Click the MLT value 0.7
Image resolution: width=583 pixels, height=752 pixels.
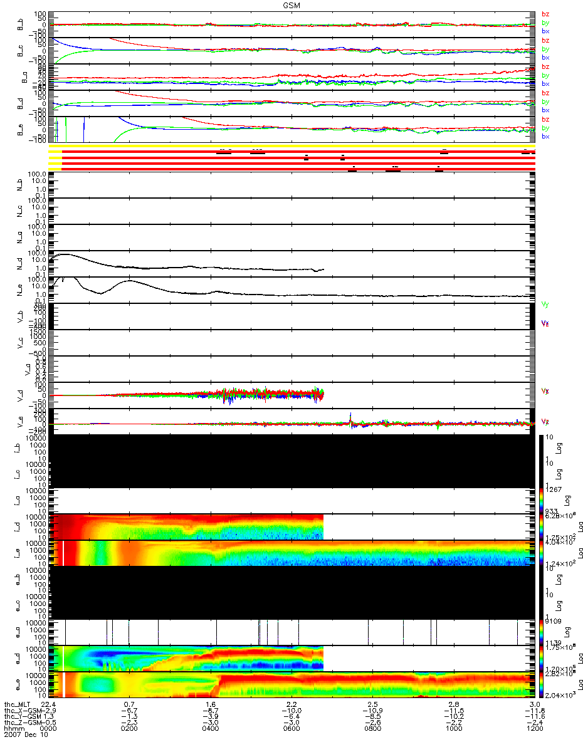130,704
